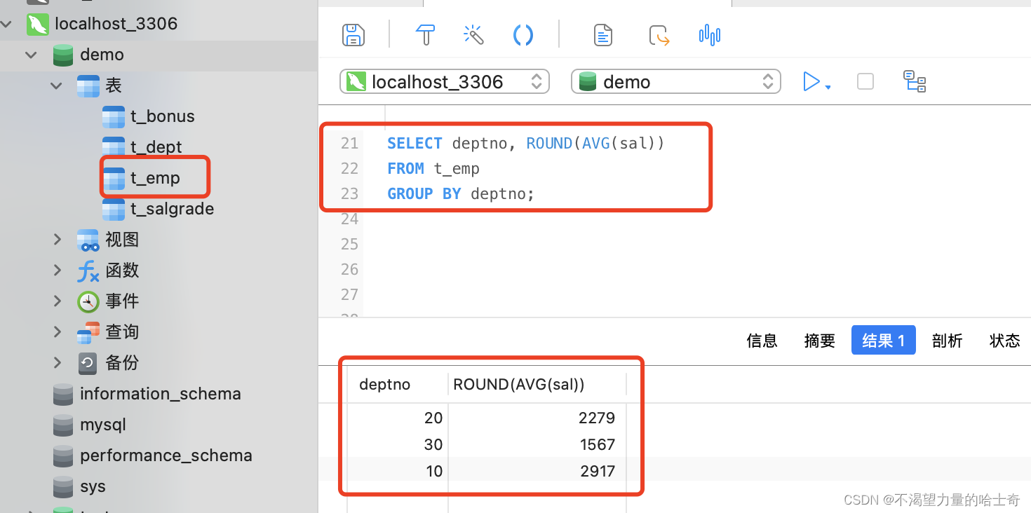Click the Export result icon
This screenshot has height=513, width=1031.
659,34
